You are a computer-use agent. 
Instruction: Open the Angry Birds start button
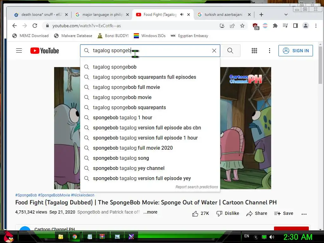point(8,237)
